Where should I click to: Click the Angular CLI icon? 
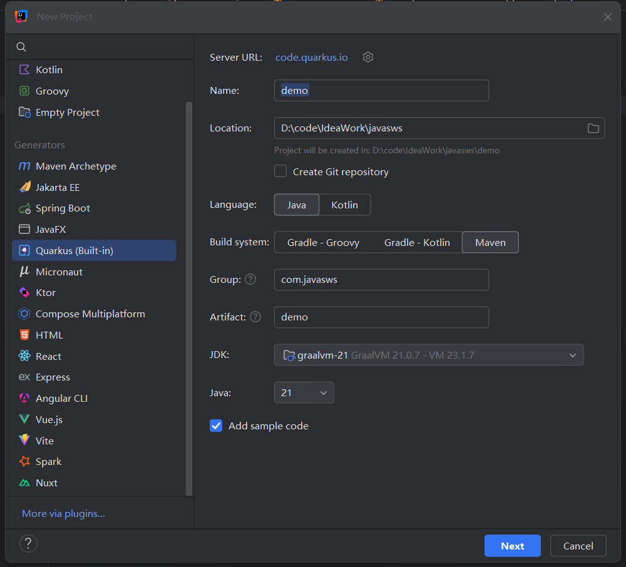(24, 398)
